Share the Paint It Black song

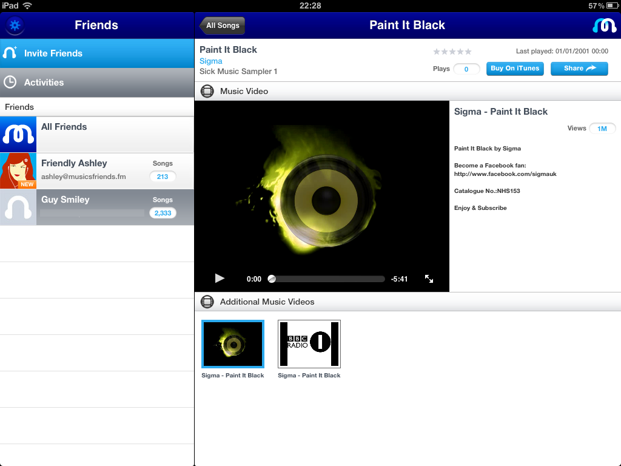pyautogui.click(x=579, y=69)
